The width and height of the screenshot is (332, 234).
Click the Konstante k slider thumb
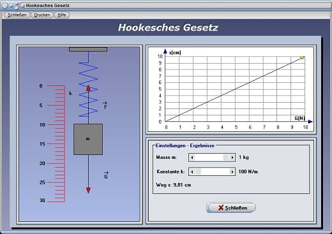tap(198, 172)
